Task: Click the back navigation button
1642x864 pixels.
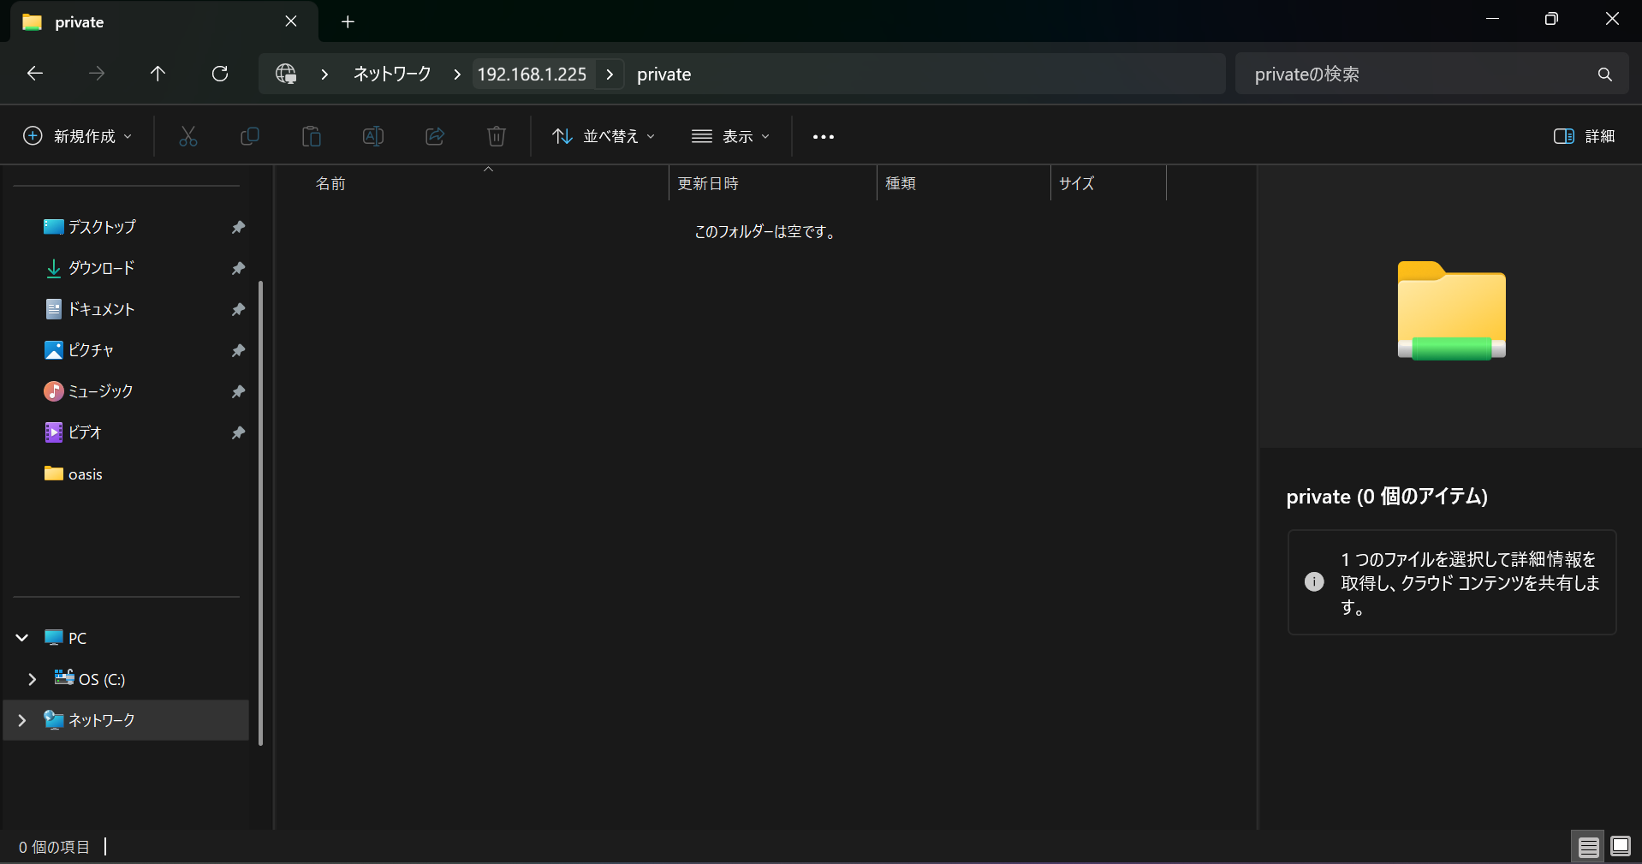Action: pos(34,74)
